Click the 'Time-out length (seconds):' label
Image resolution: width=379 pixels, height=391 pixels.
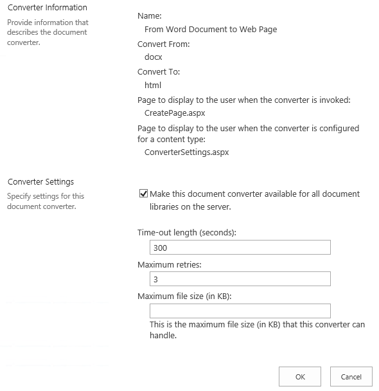pyautogui.click(x=187, y=232)
